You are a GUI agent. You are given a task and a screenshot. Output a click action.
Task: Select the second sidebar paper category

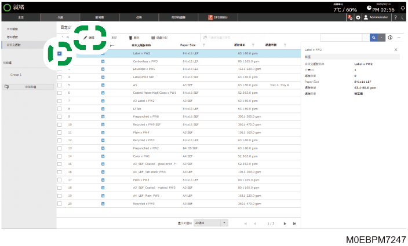click(x=12, y=37)
